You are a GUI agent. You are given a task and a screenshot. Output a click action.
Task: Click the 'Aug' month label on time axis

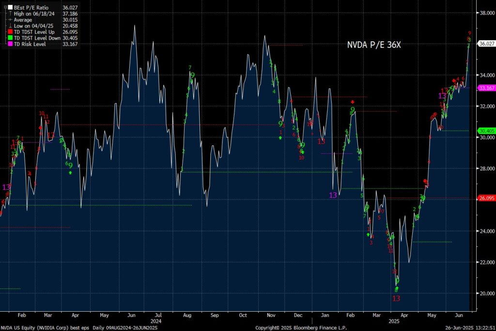[187, 315]
